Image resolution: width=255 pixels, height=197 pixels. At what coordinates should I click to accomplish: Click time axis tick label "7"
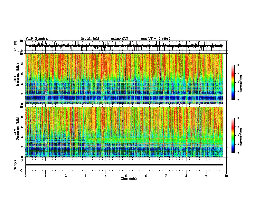click(x=166, y=176)
